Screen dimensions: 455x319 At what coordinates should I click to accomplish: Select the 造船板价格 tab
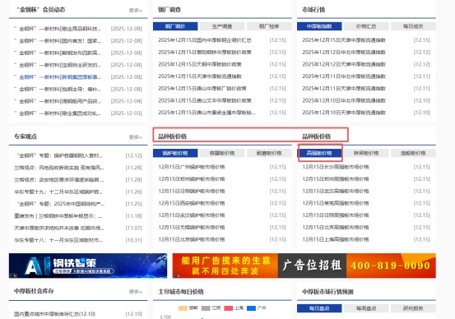tap(413, 153)
